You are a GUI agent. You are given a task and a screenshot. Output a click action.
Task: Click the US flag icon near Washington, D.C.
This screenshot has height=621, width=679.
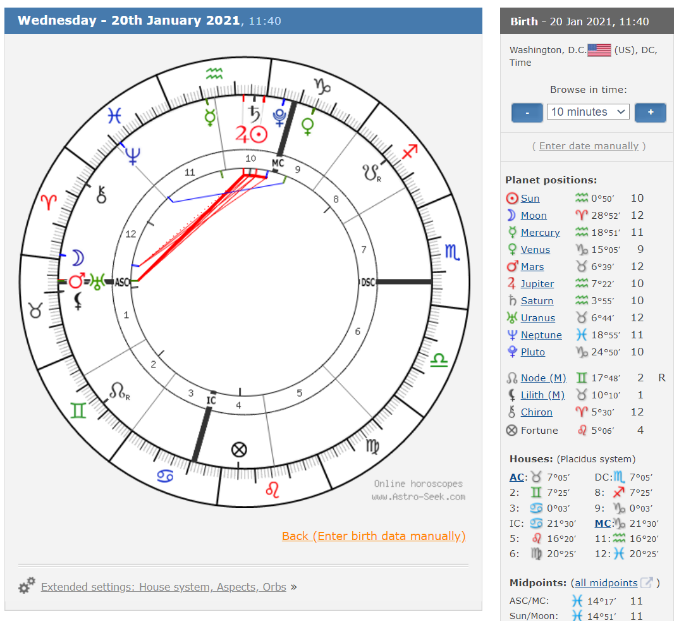(599, 50)
